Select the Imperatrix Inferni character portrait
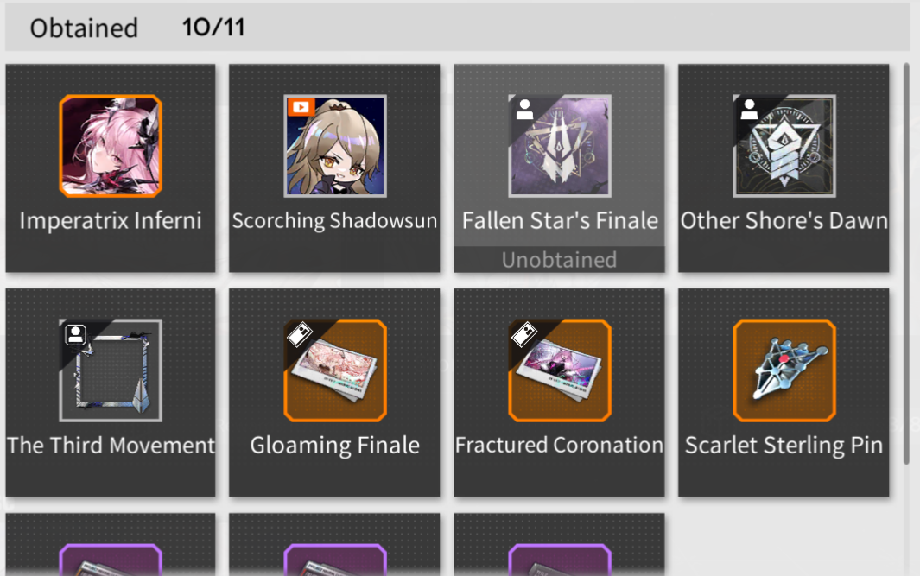 [111, 146]
